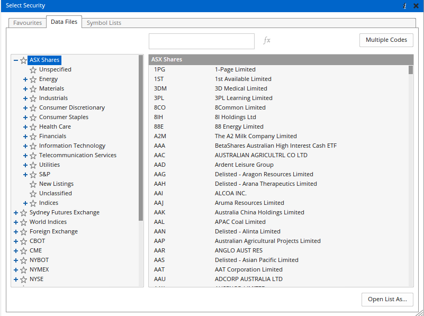This screenshot has width=424, height=316.
Task: Star the Consumer Staples sector
Action: pos(33,118)
